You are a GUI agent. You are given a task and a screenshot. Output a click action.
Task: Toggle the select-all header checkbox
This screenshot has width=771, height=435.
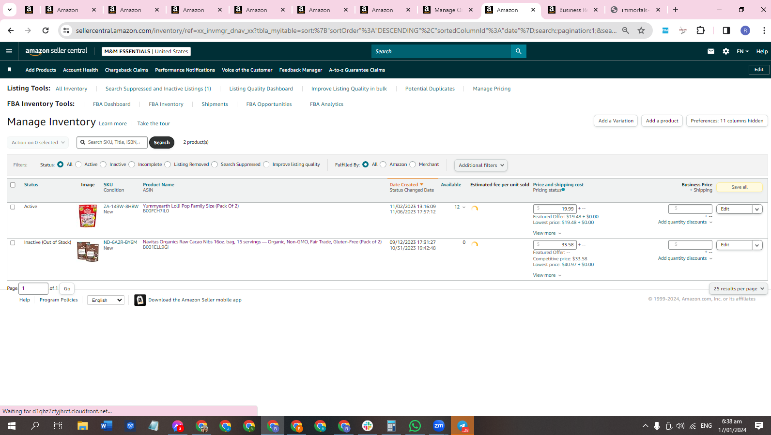13,185
